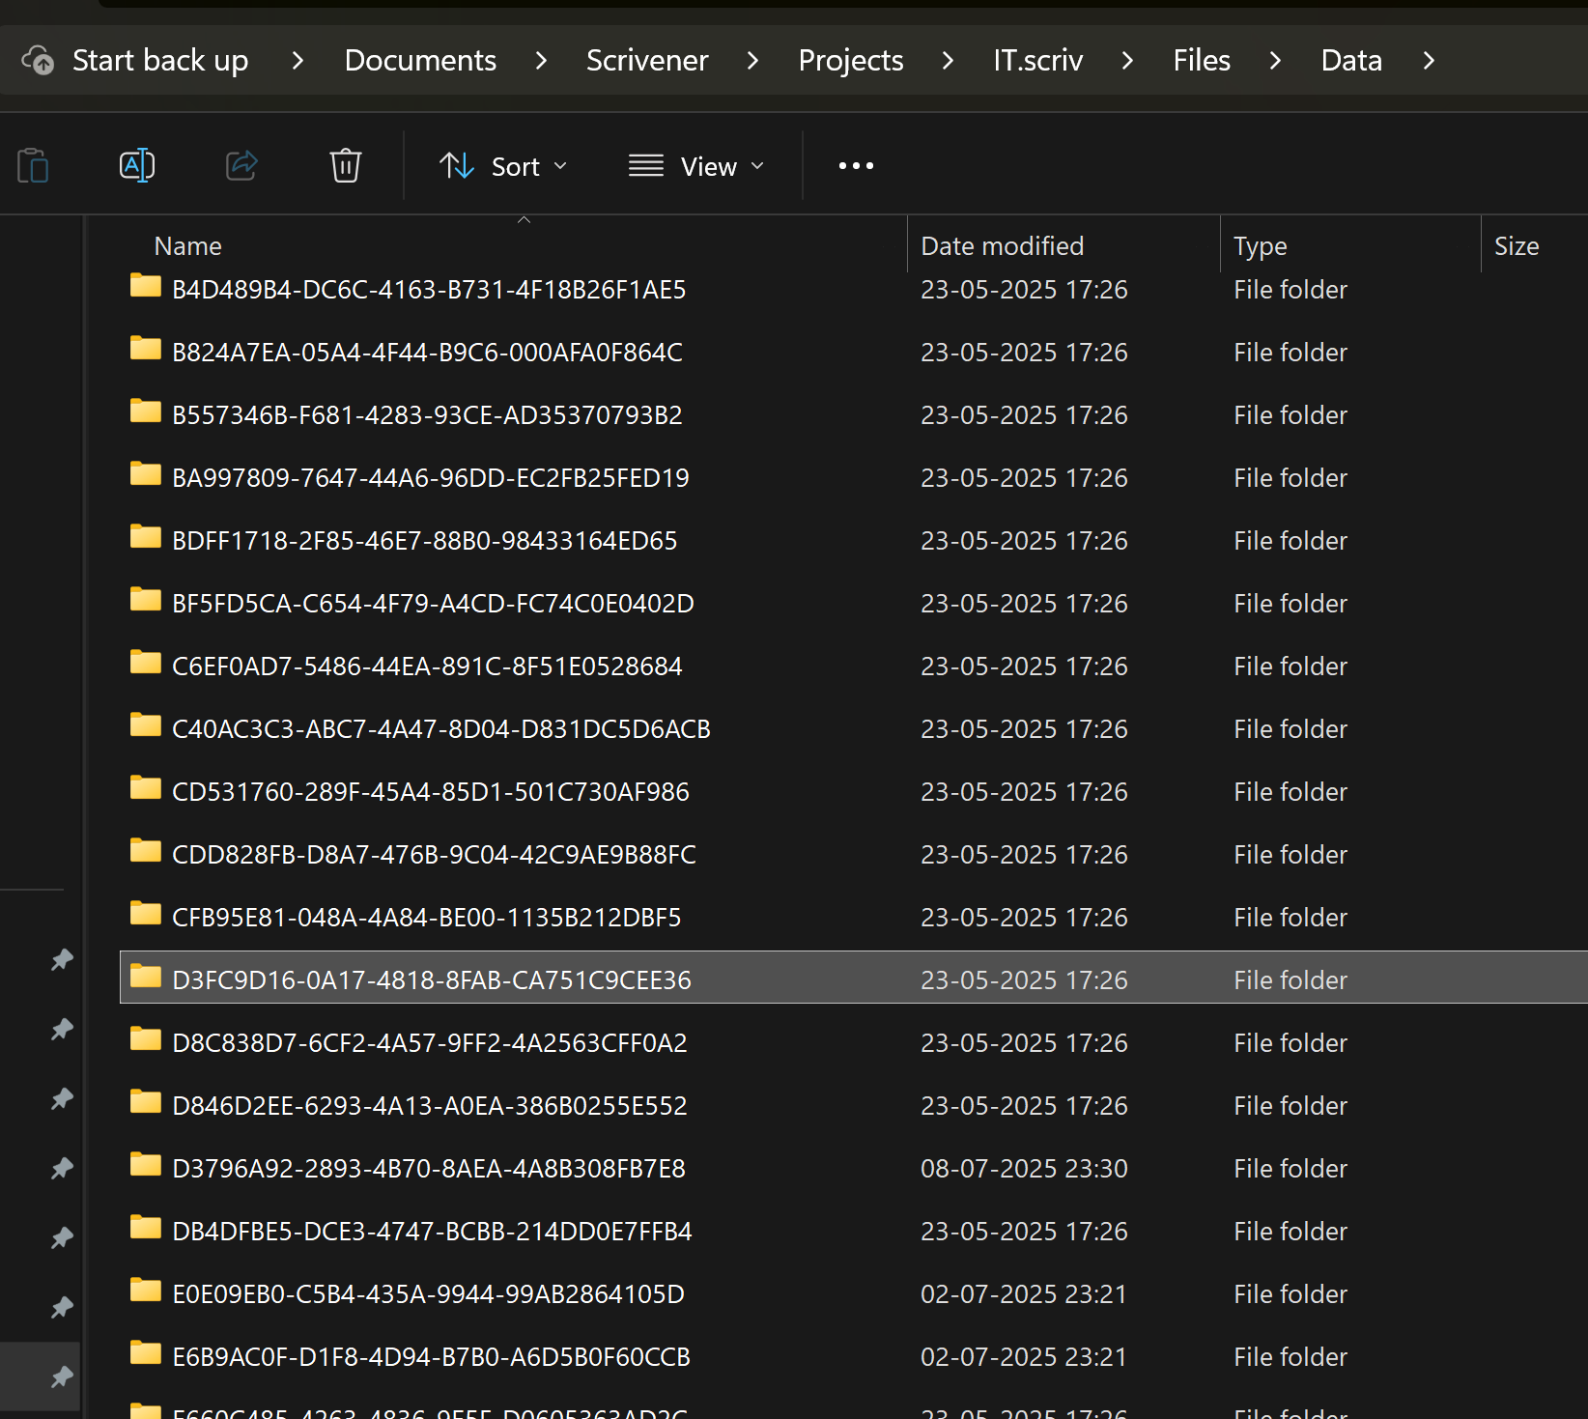Screen dimensions: 1588x1419
Task: Click the Rename icon in toolbar
Action: tap(137, 166)
